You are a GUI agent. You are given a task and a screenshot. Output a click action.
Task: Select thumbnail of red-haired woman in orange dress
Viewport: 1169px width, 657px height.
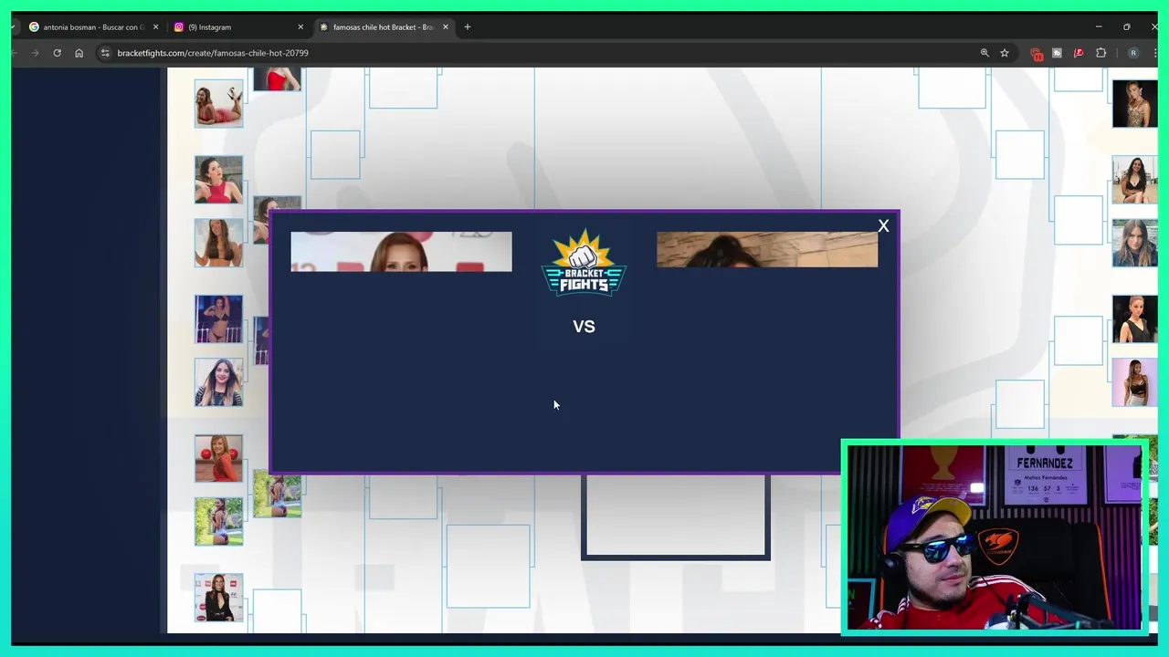click(218, 458)
